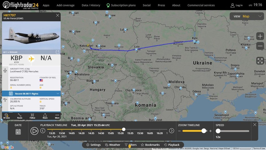Click locked serial number padlock icon
266x150 pixels.
click(x=11, y=88)
